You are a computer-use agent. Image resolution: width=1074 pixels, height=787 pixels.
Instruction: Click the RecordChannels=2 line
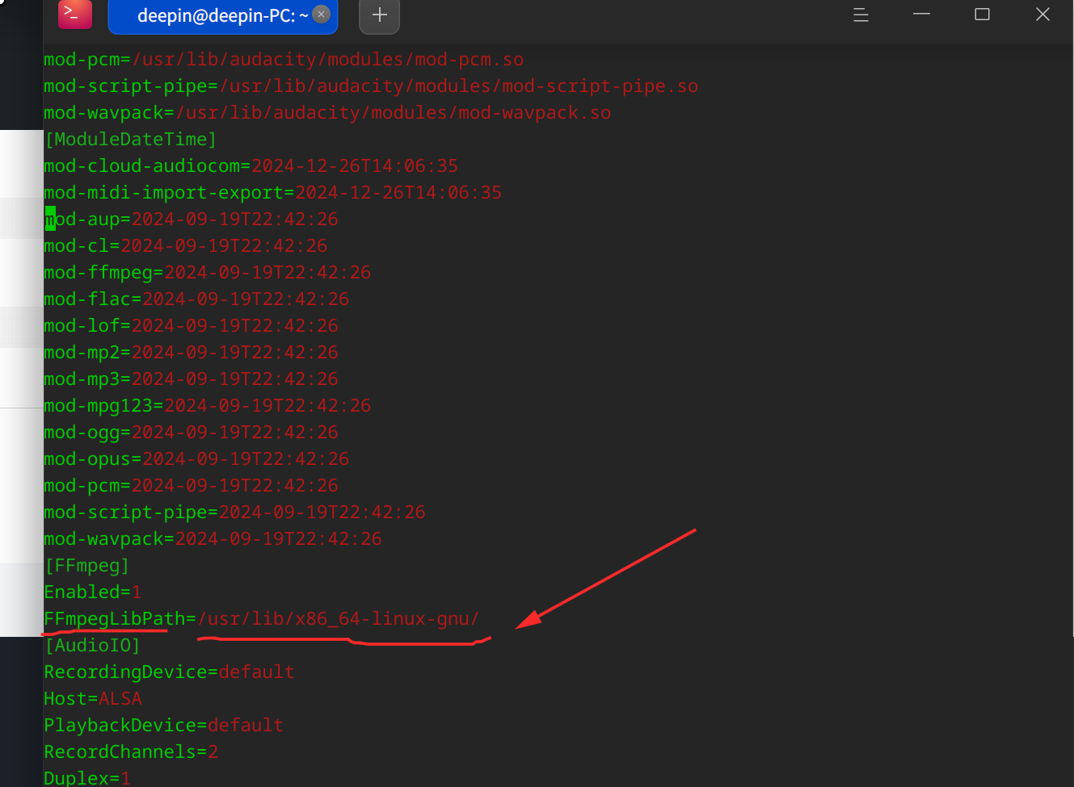(x=131, y=751)
